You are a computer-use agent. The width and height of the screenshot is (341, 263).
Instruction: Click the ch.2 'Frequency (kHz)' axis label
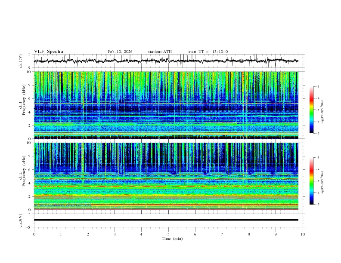click(x=24, y=171)
